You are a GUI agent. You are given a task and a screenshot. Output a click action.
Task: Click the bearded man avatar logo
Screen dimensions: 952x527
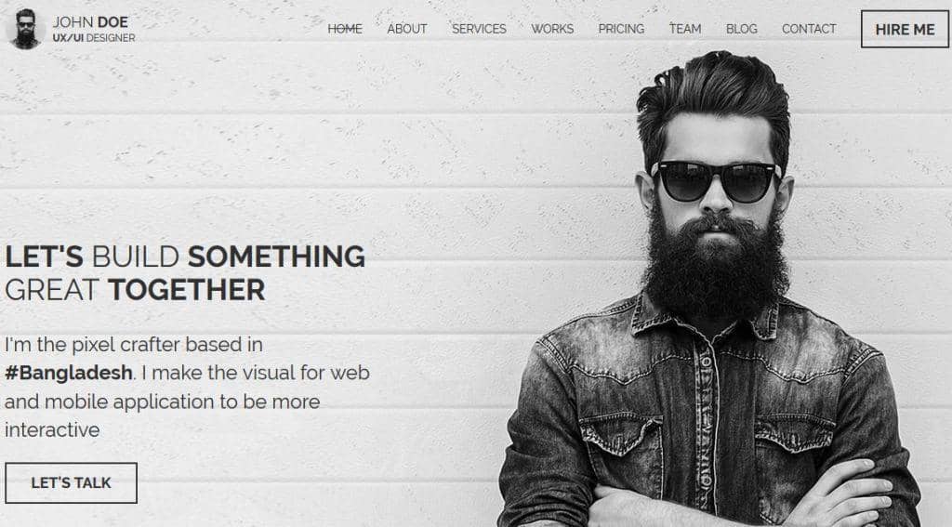(25, 29)
